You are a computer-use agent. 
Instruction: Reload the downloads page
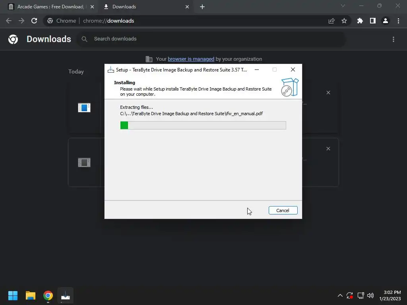(34, 21)
